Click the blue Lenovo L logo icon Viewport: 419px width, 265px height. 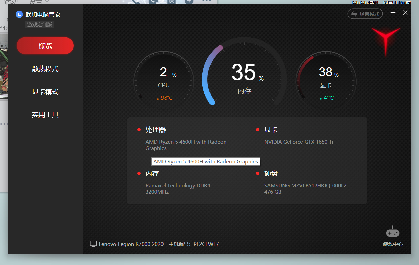coord(19,14)
